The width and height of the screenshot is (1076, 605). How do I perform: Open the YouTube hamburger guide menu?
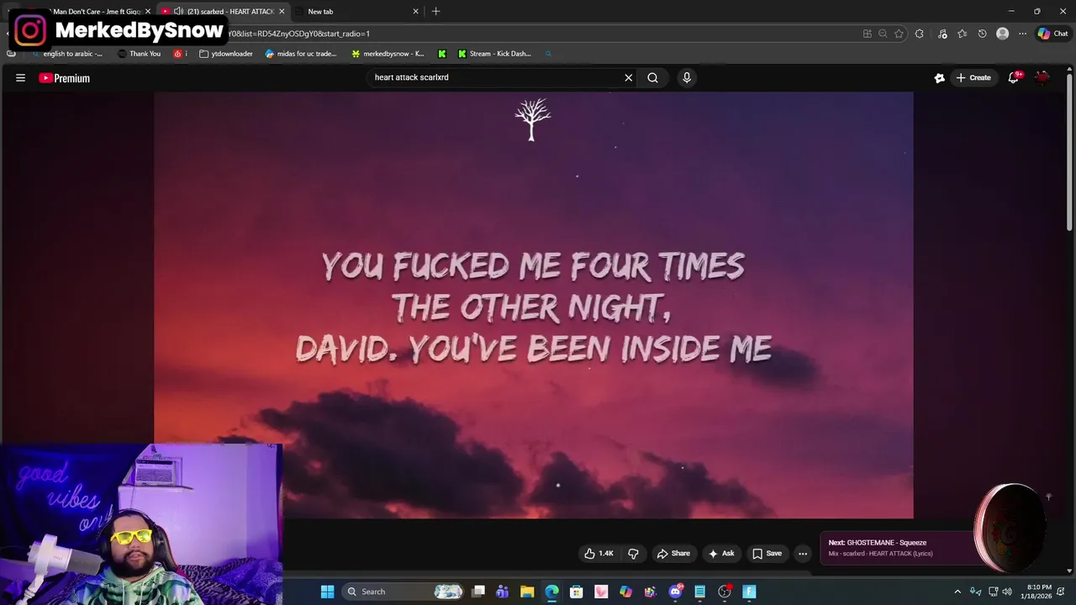click(x=20, y=78)
